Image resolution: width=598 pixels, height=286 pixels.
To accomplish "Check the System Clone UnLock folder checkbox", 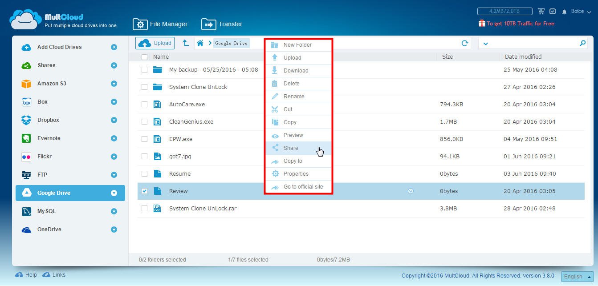I will click(144, 87).
